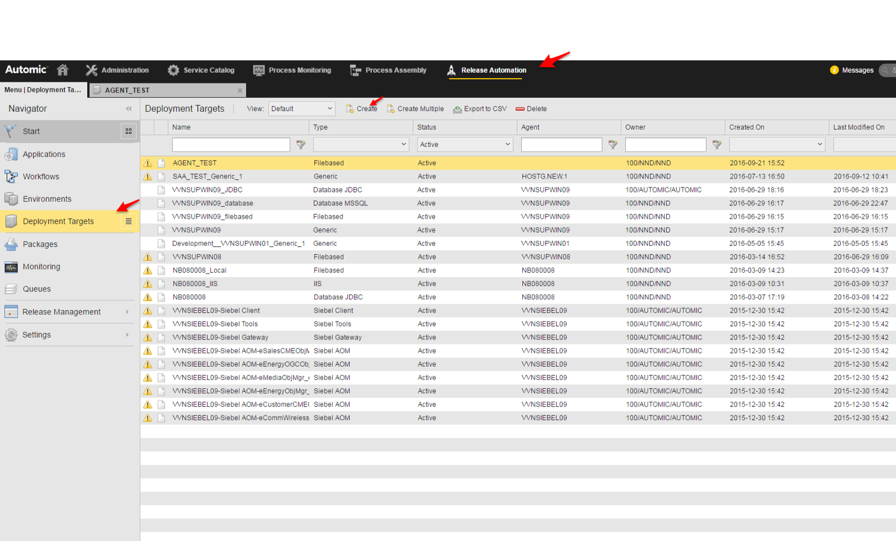
Task: Click the grid icon beside Start
Action: pos(128,131)
